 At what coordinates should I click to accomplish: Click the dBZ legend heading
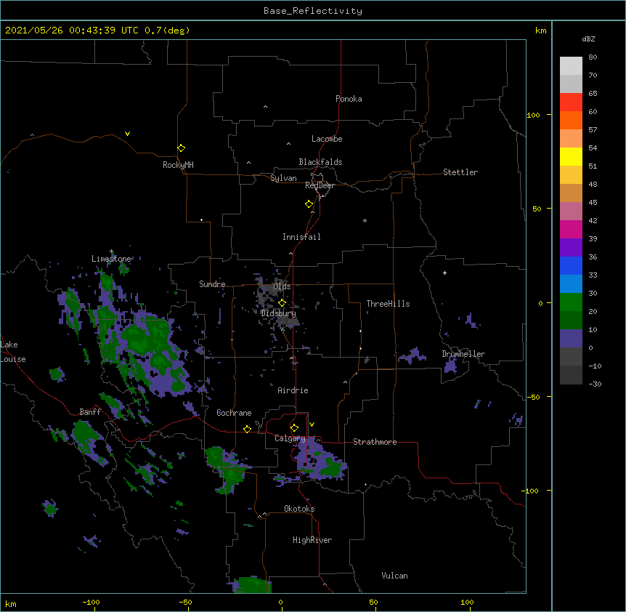(588, 39)
